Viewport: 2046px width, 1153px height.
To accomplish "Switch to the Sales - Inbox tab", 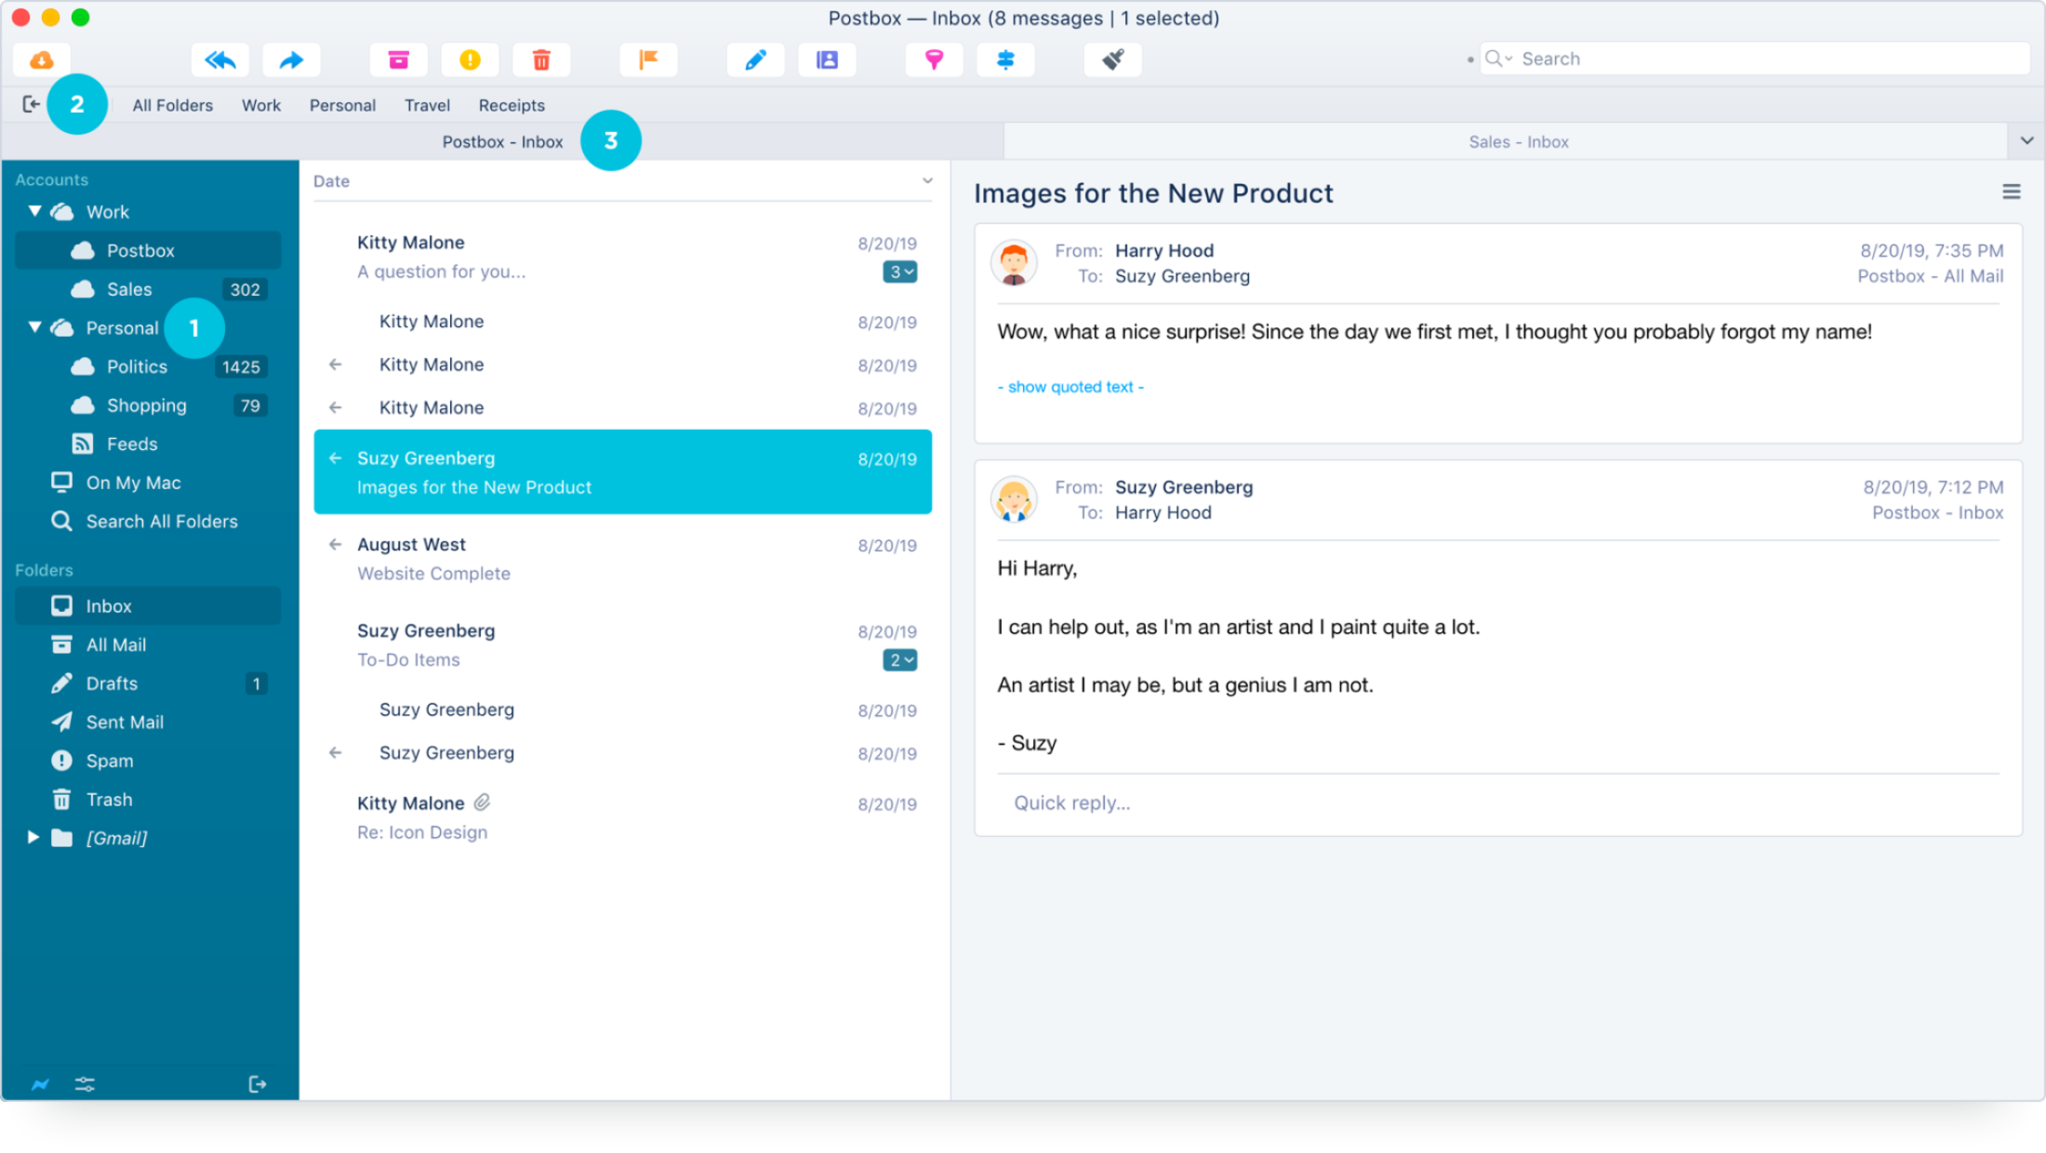I will tap(1518, 141).
